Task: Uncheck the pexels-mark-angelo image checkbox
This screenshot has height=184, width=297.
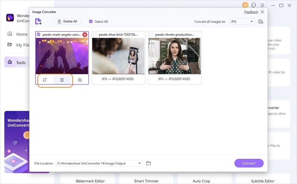Action: click(39, 35)
